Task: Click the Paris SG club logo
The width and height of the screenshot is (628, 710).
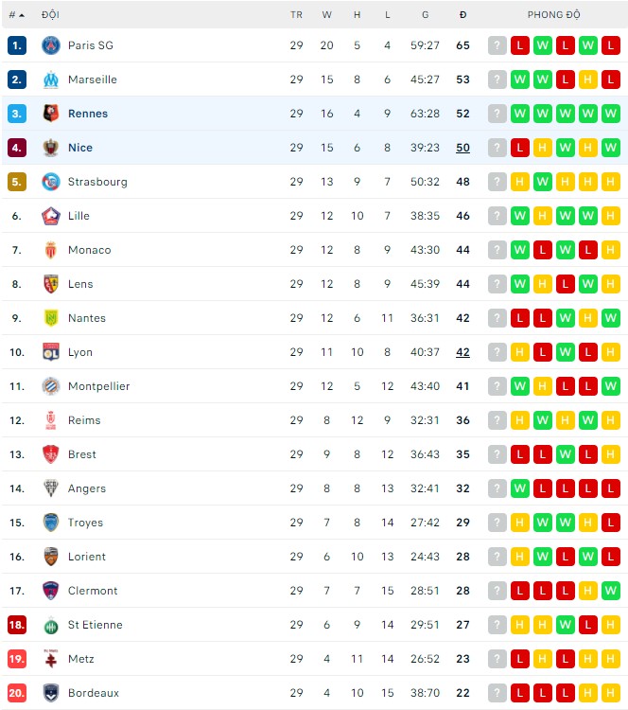Action: pyautogui.click(x=51, y=45)
